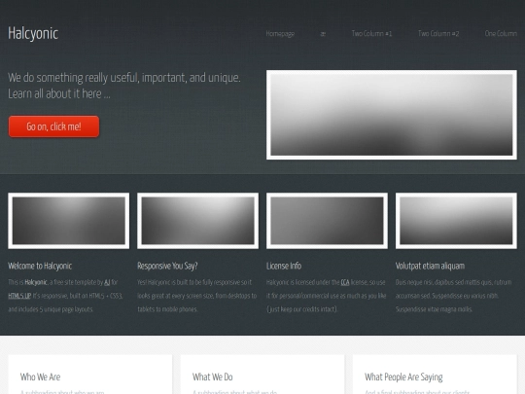Click the 'Learn all about it here ...' line
Image resolution: width=525 pixels, height=394 pixels.
coord(59,93)
